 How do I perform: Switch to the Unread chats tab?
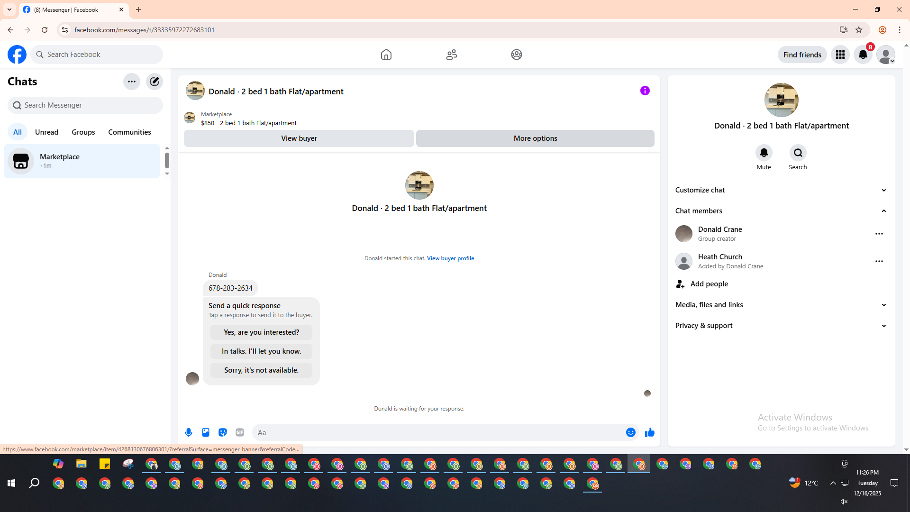click(47, 132)
